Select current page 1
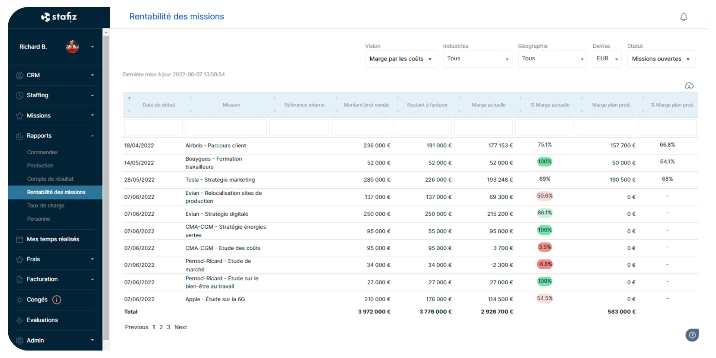This screenshot has width=716, height=358. [x=154, y=327]
